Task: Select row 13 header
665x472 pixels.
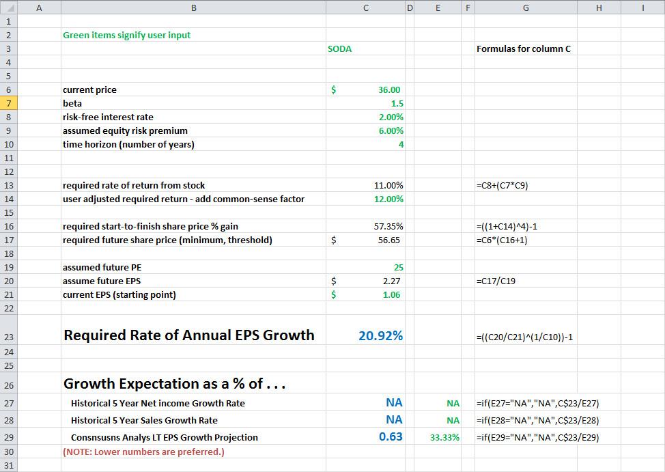Action: (8, 185)
